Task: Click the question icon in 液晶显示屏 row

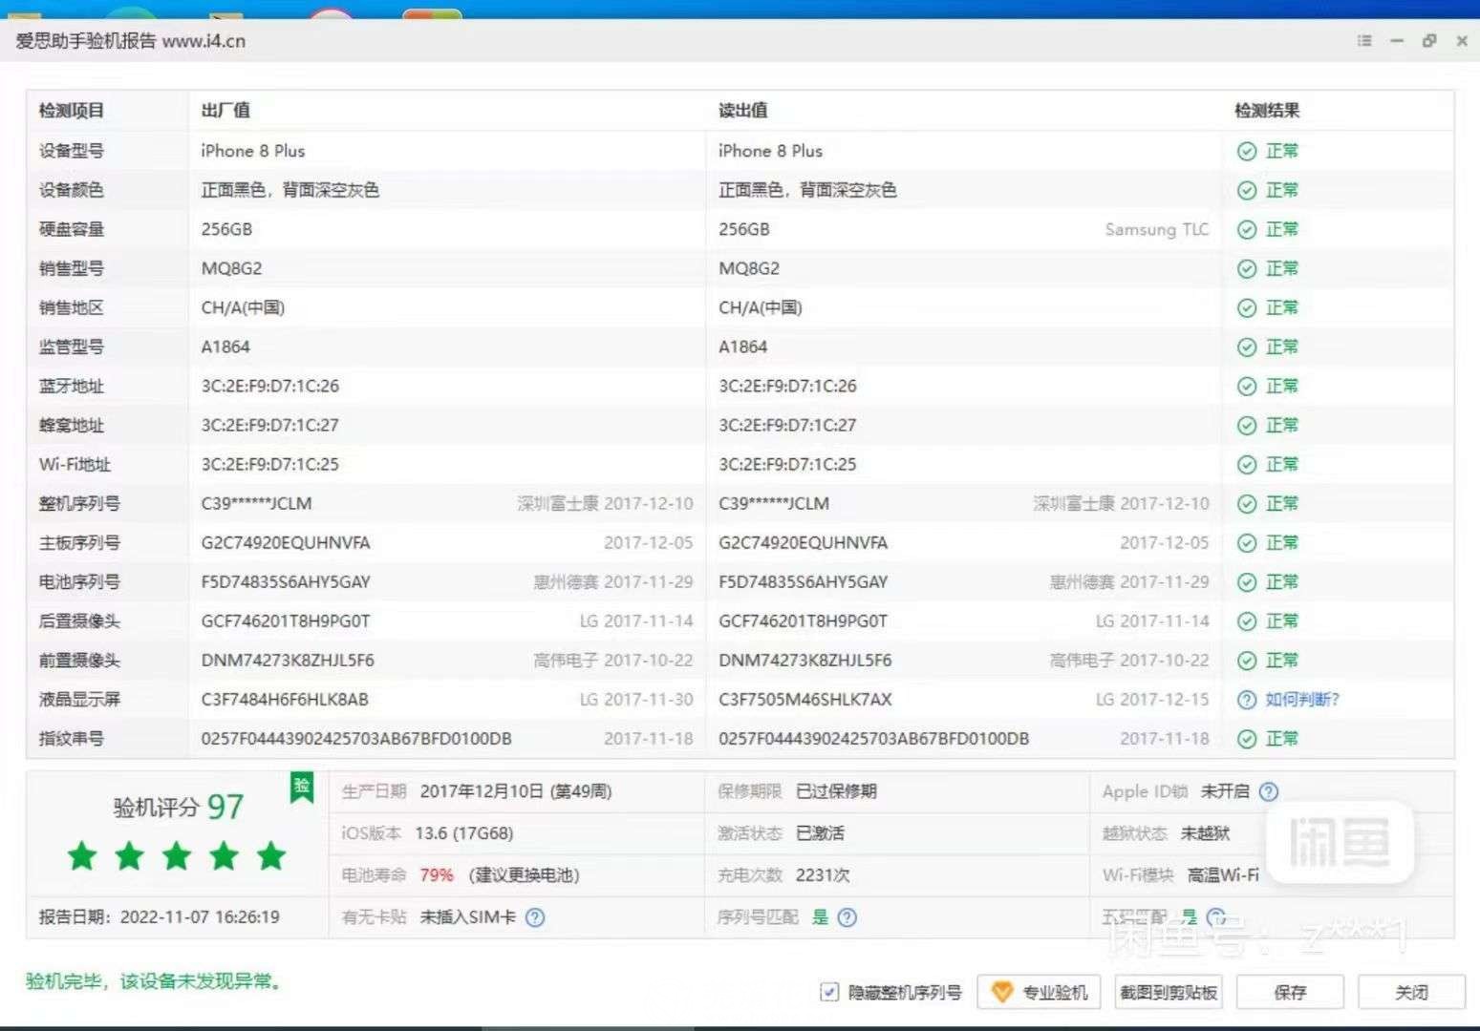Action: click(1247, 700)
